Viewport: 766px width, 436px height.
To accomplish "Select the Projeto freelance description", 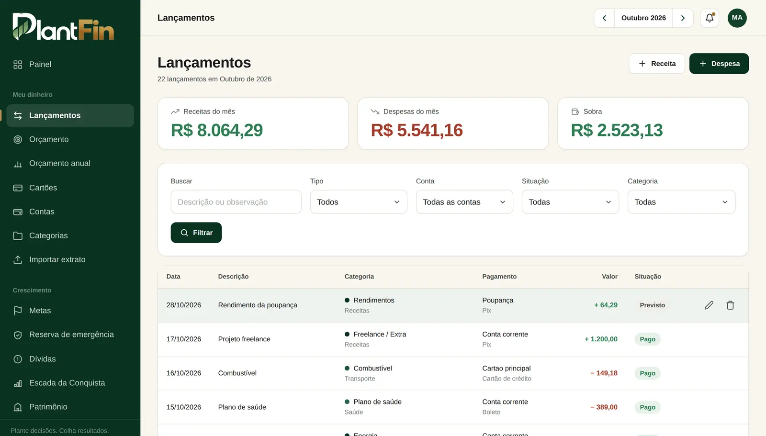I will tap(244, 339).
